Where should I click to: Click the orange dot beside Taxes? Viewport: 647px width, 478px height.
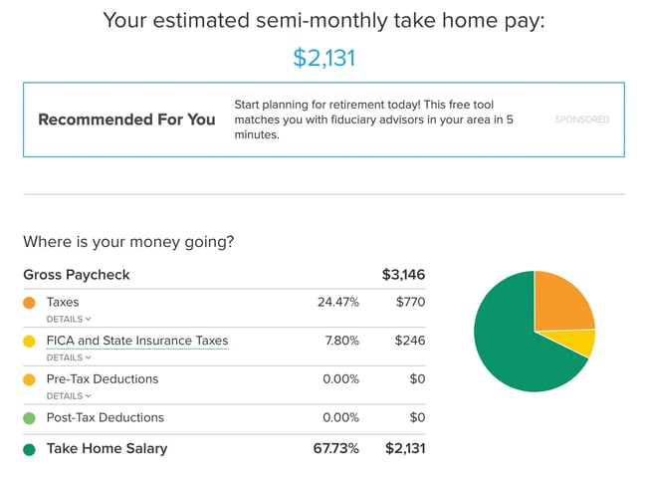[x=29, y=302]
